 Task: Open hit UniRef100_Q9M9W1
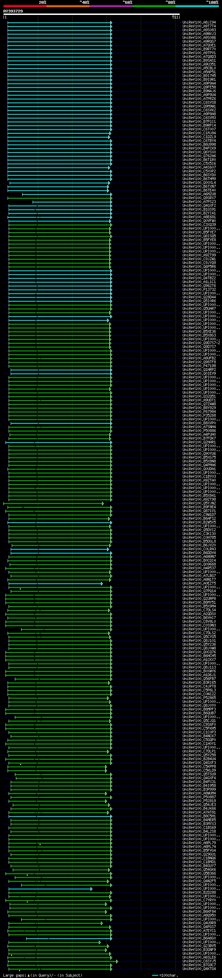point(199,106)
